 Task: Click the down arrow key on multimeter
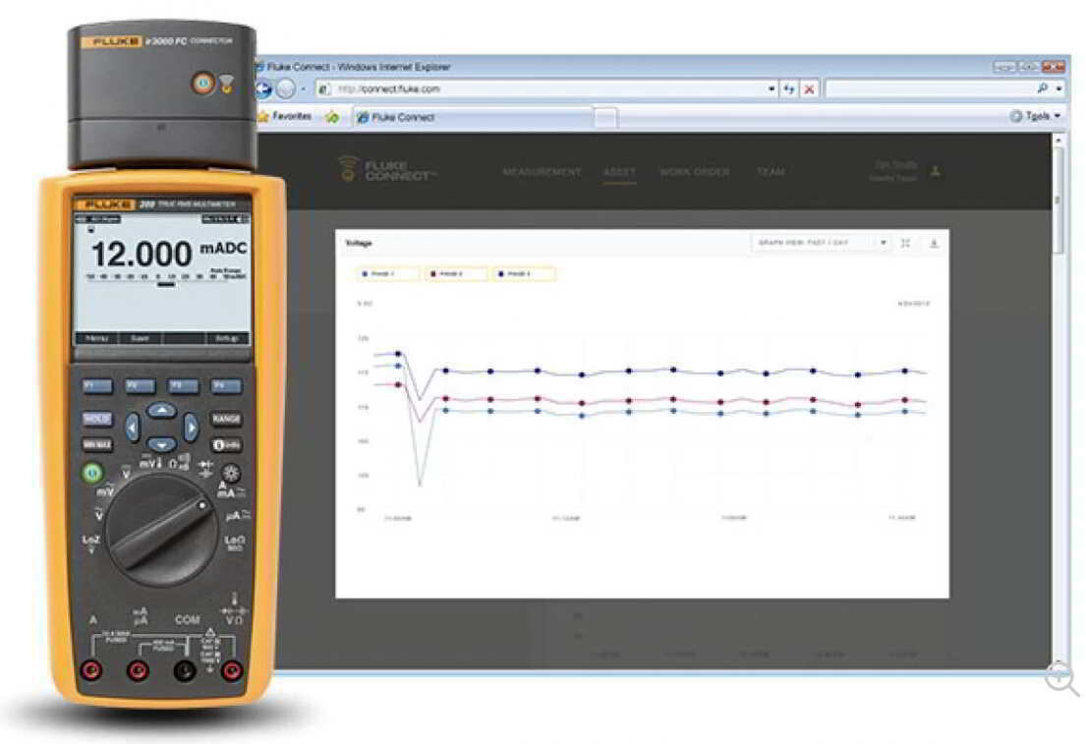(x=161, y=444)
